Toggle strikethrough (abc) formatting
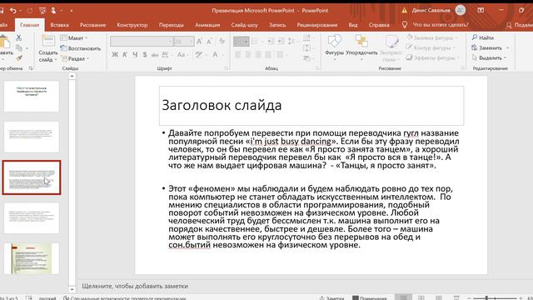The height and width of the screenshot is (300, 533). [155, 54]
